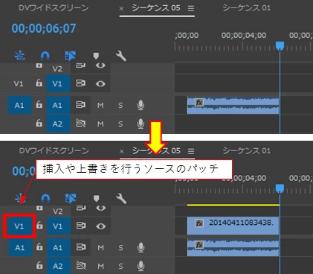Toggle nest sequence insert icon in lower timeline

tap(20, 199)
